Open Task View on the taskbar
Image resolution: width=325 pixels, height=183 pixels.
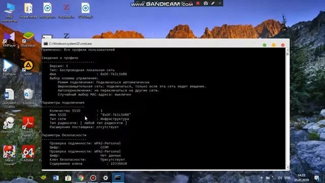pyautogui.click(x=30, y=178)
